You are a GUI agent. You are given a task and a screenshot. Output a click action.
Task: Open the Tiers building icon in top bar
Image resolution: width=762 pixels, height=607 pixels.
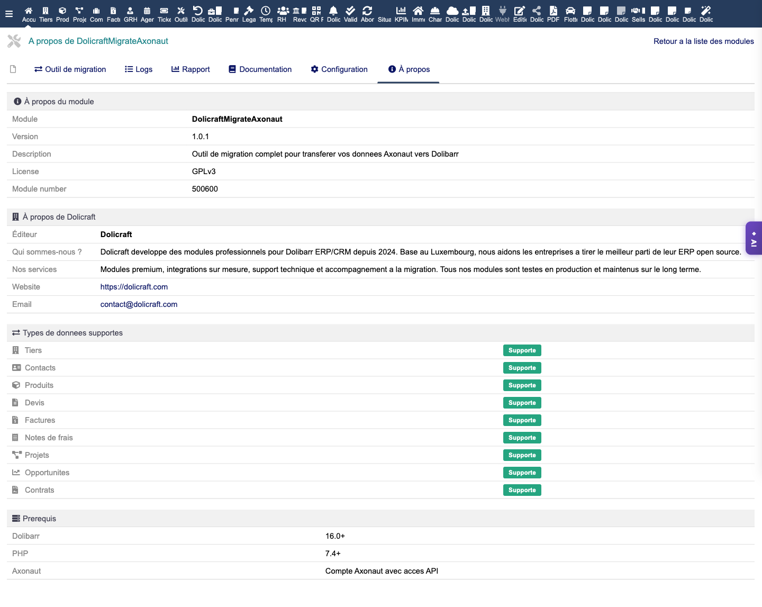pyautogui.click(x=46, y=11)
